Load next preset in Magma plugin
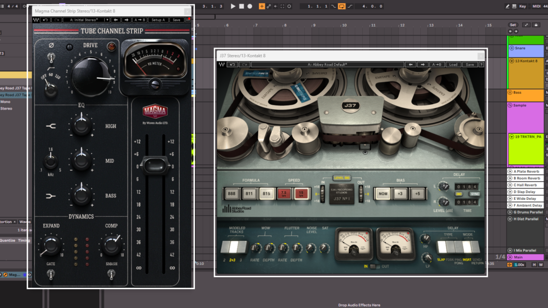 coord(126,20)
